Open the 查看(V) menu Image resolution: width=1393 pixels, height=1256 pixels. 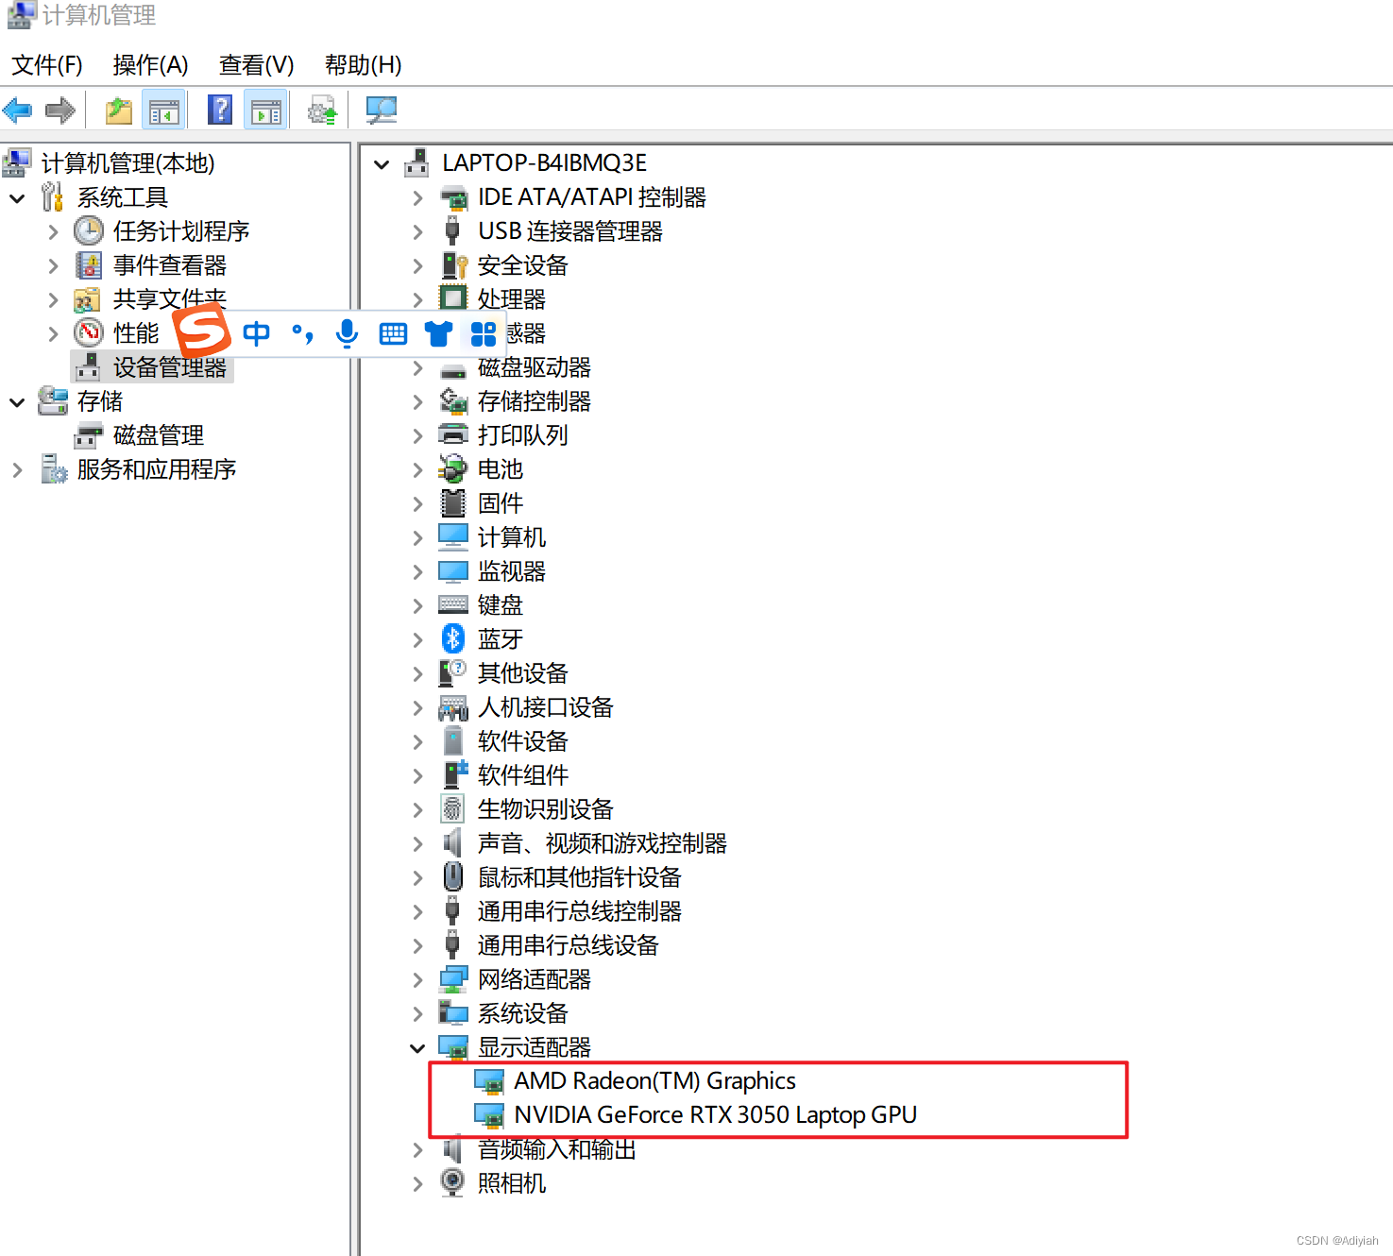[257, 65]
